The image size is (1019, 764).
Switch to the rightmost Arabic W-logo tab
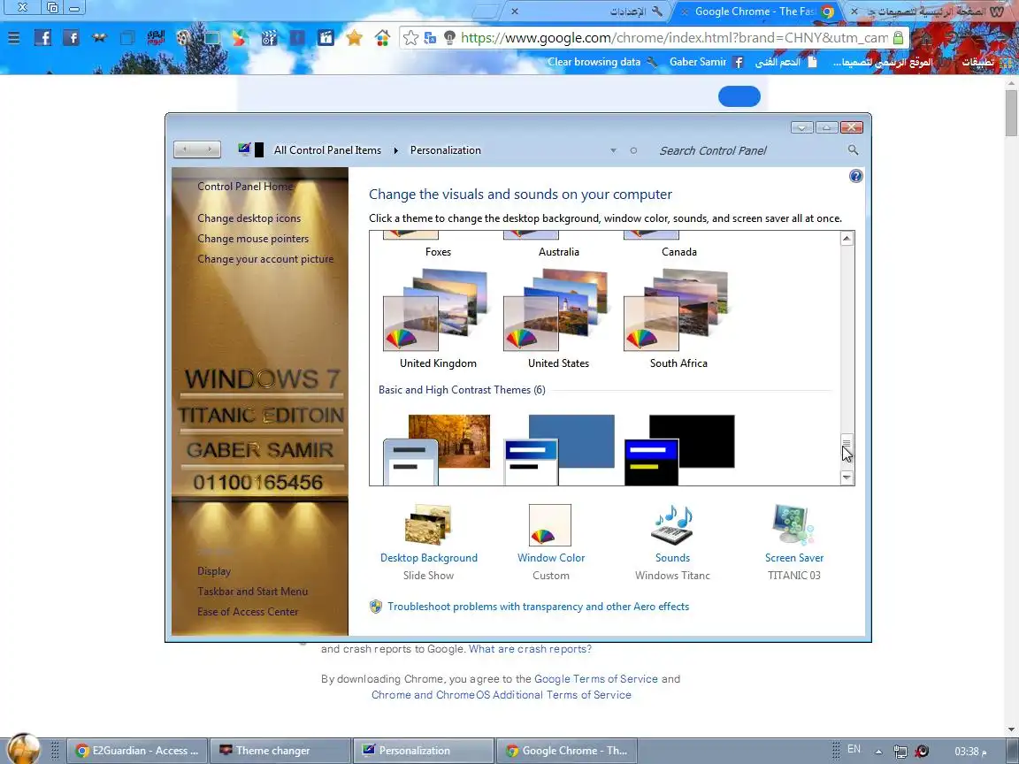[931, 11]
